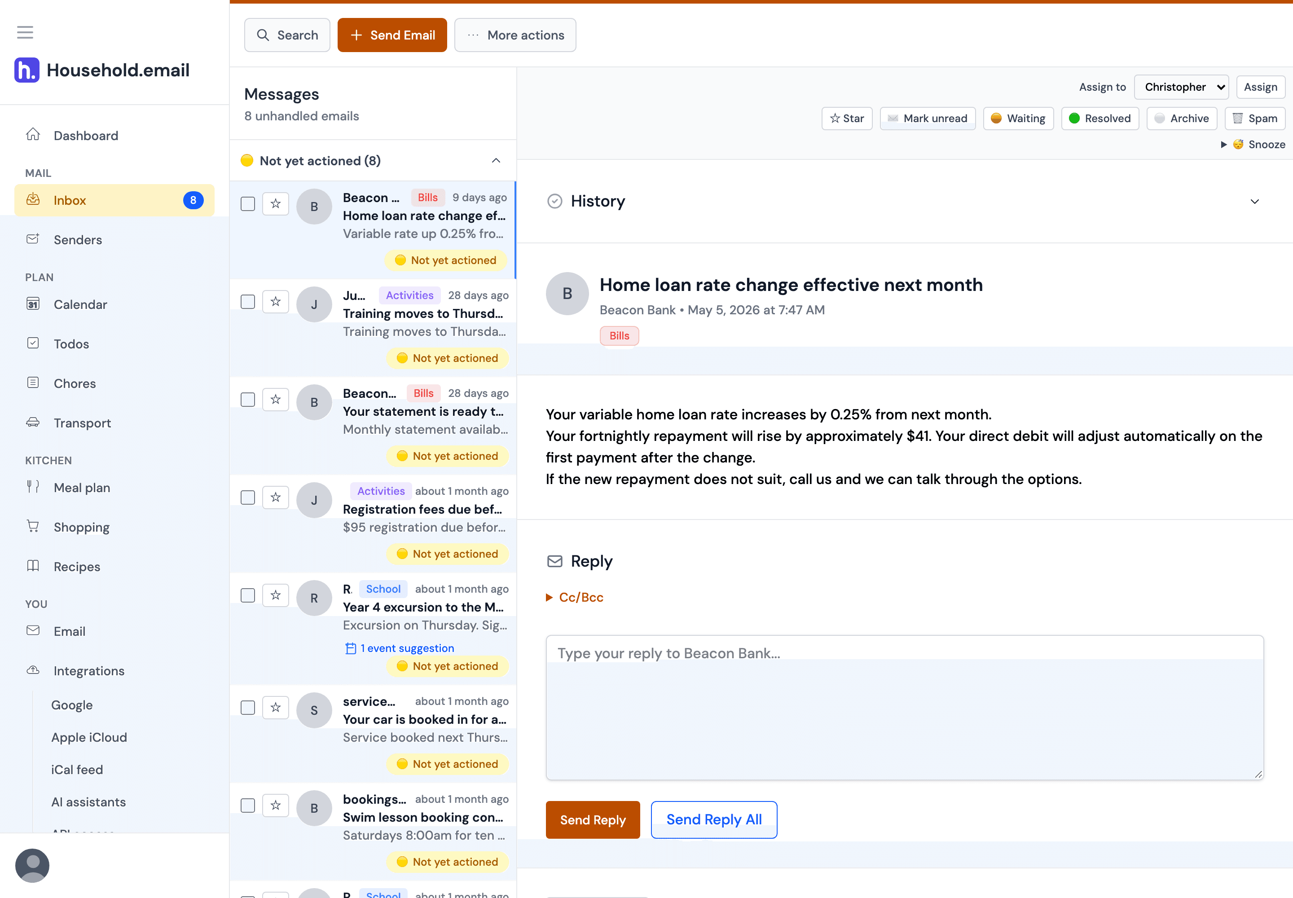
Task: Select checkbox for Home loan rate change email
Action: [247, 204]
